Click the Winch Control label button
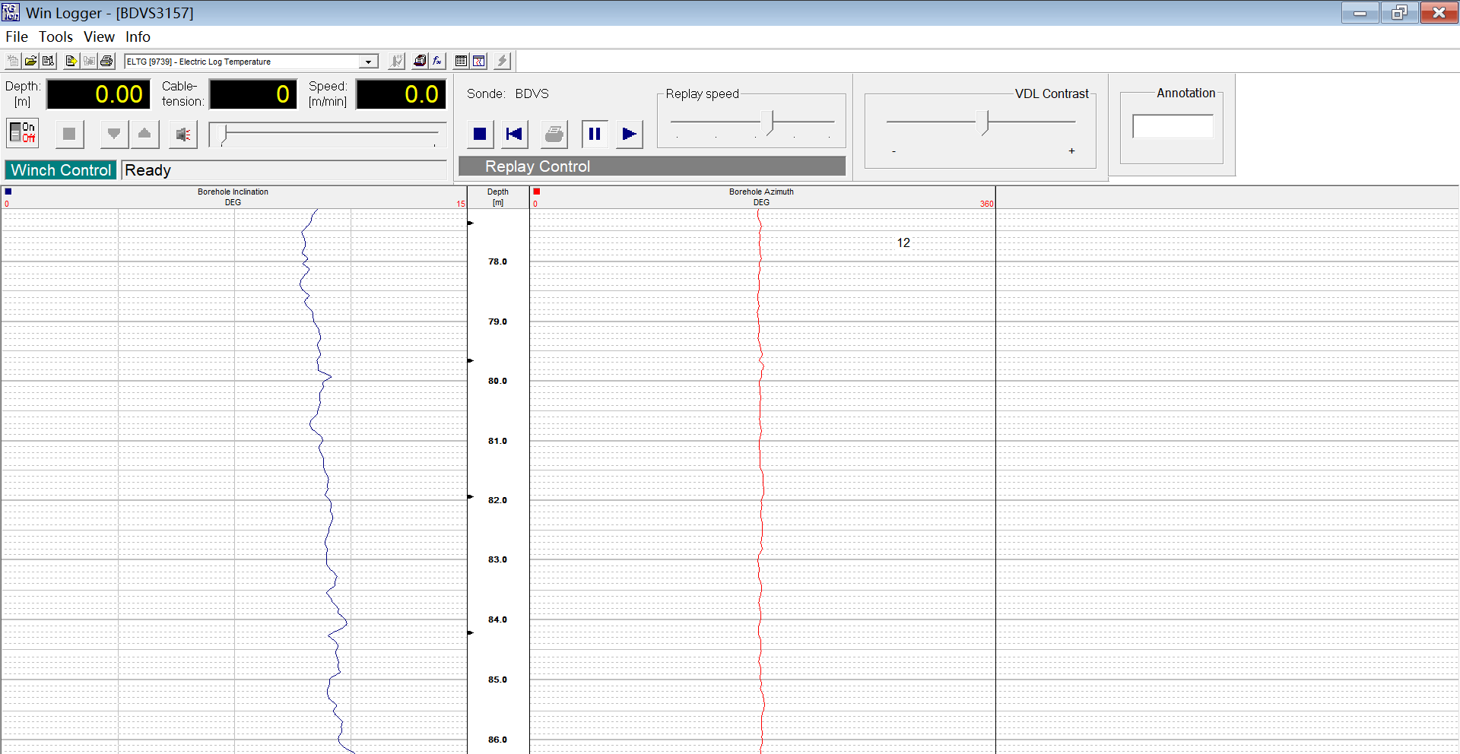The width and height of the screenshot is (1460, 754). 61,170
